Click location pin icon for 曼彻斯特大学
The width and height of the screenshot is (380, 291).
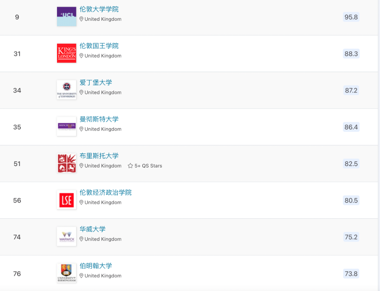point(81,129)
